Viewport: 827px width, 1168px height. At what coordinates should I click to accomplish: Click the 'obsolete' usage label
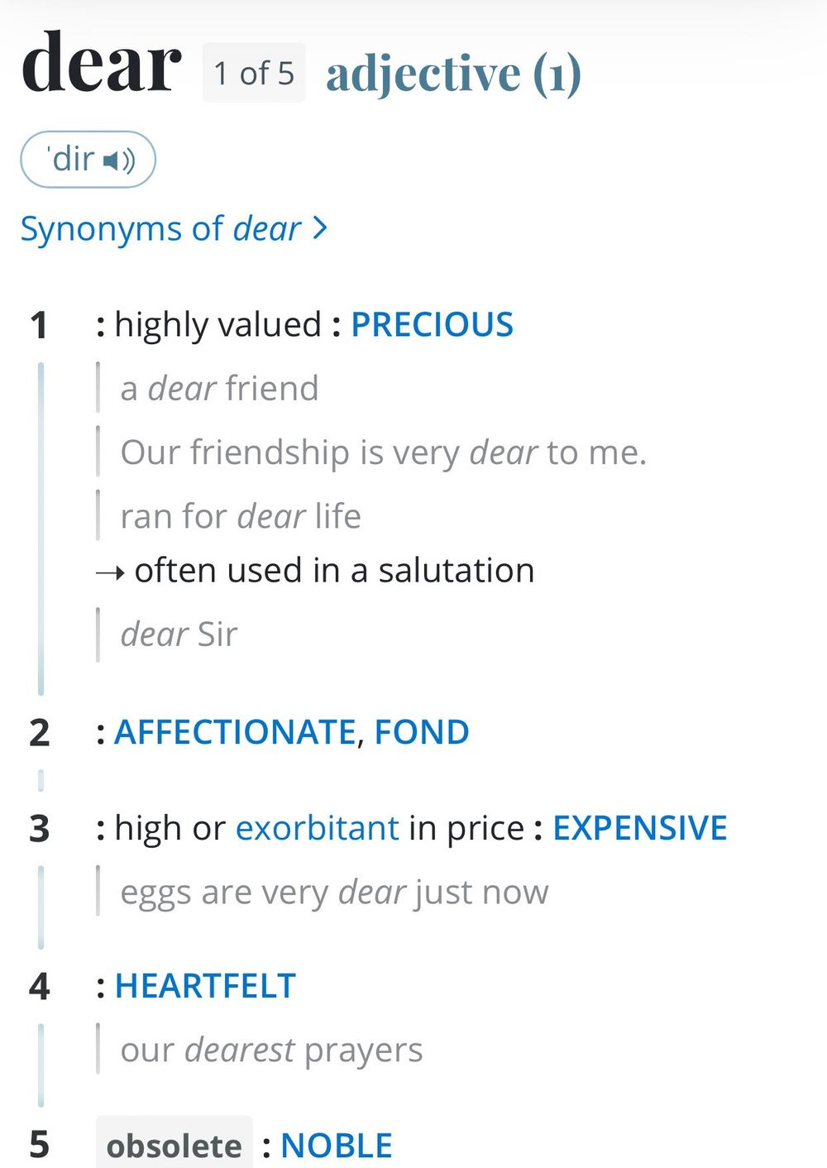[174, 1146]
